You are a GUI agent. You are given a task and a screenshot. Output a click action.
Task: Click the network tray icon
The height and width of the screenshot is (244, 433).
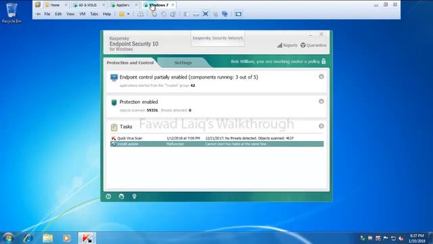[394, 239]
